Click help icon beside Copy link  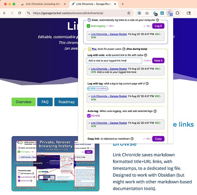pos(132,139)
